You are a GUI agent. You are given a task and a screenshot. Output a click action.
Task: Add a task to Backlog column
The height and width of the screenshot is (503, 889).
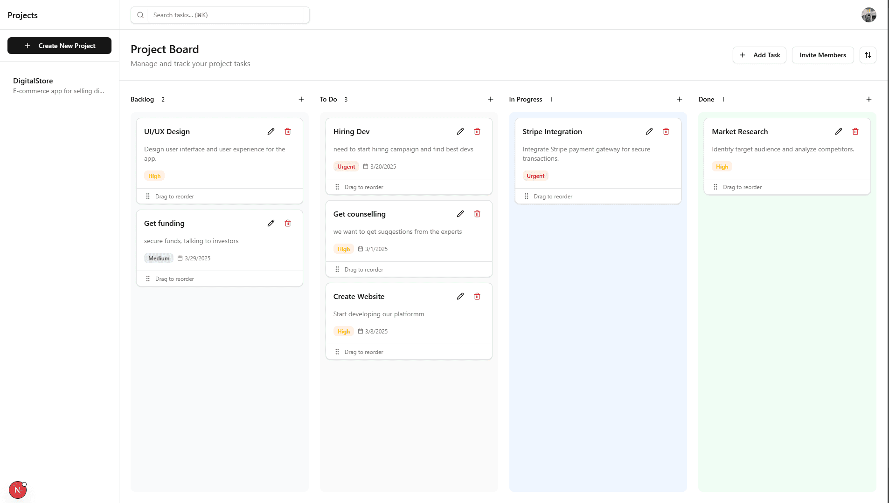tap(301, 99)
